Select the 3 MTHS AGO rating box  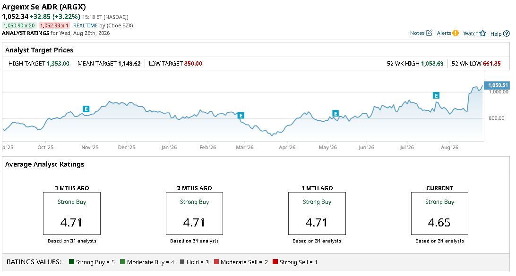pos(72,214)
